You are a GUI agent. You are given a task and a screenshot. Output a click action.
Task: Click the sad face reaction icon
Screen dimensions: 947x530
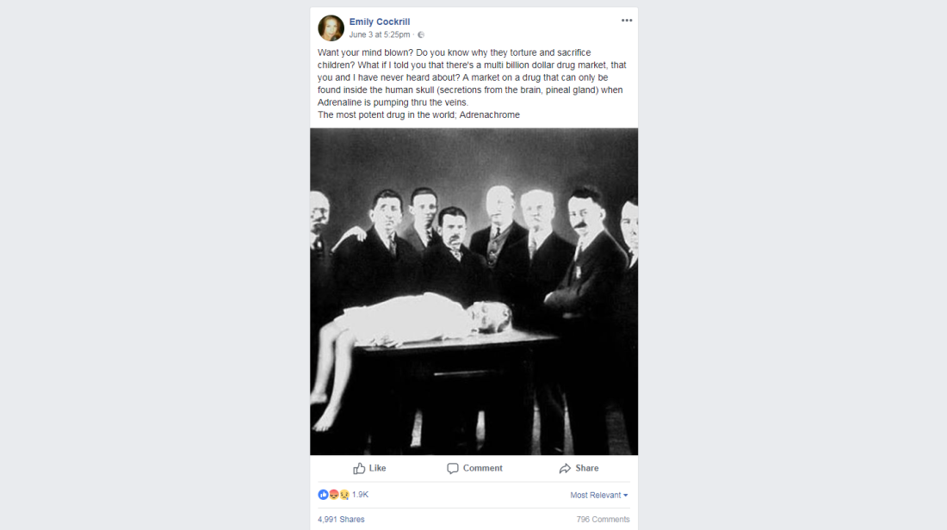pyautogui.click(x=344, y=495)
